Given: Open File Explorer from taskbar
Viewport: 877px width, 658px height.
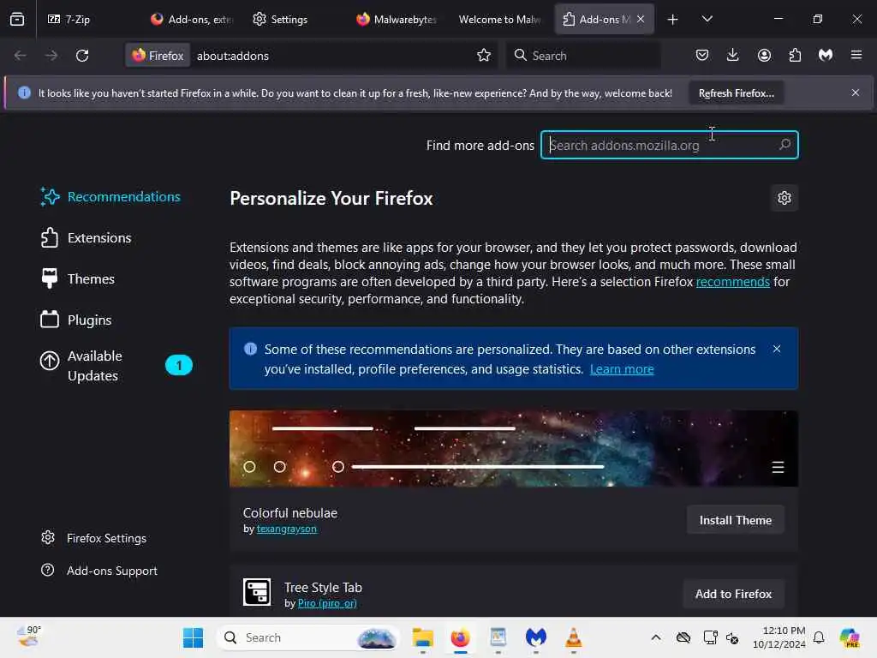Looking at the screenshot, I should point(423,637).
